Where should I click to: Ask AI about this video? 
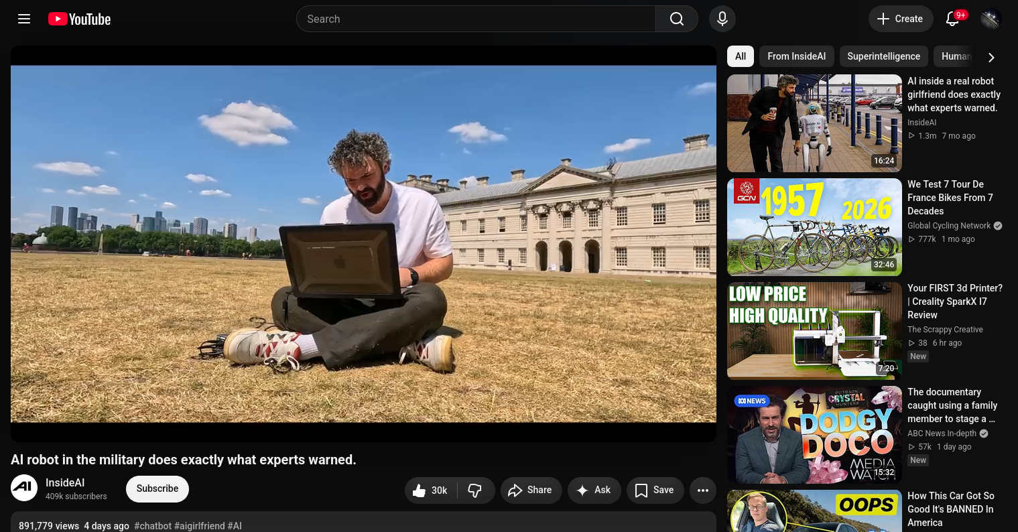coord(594,490)
